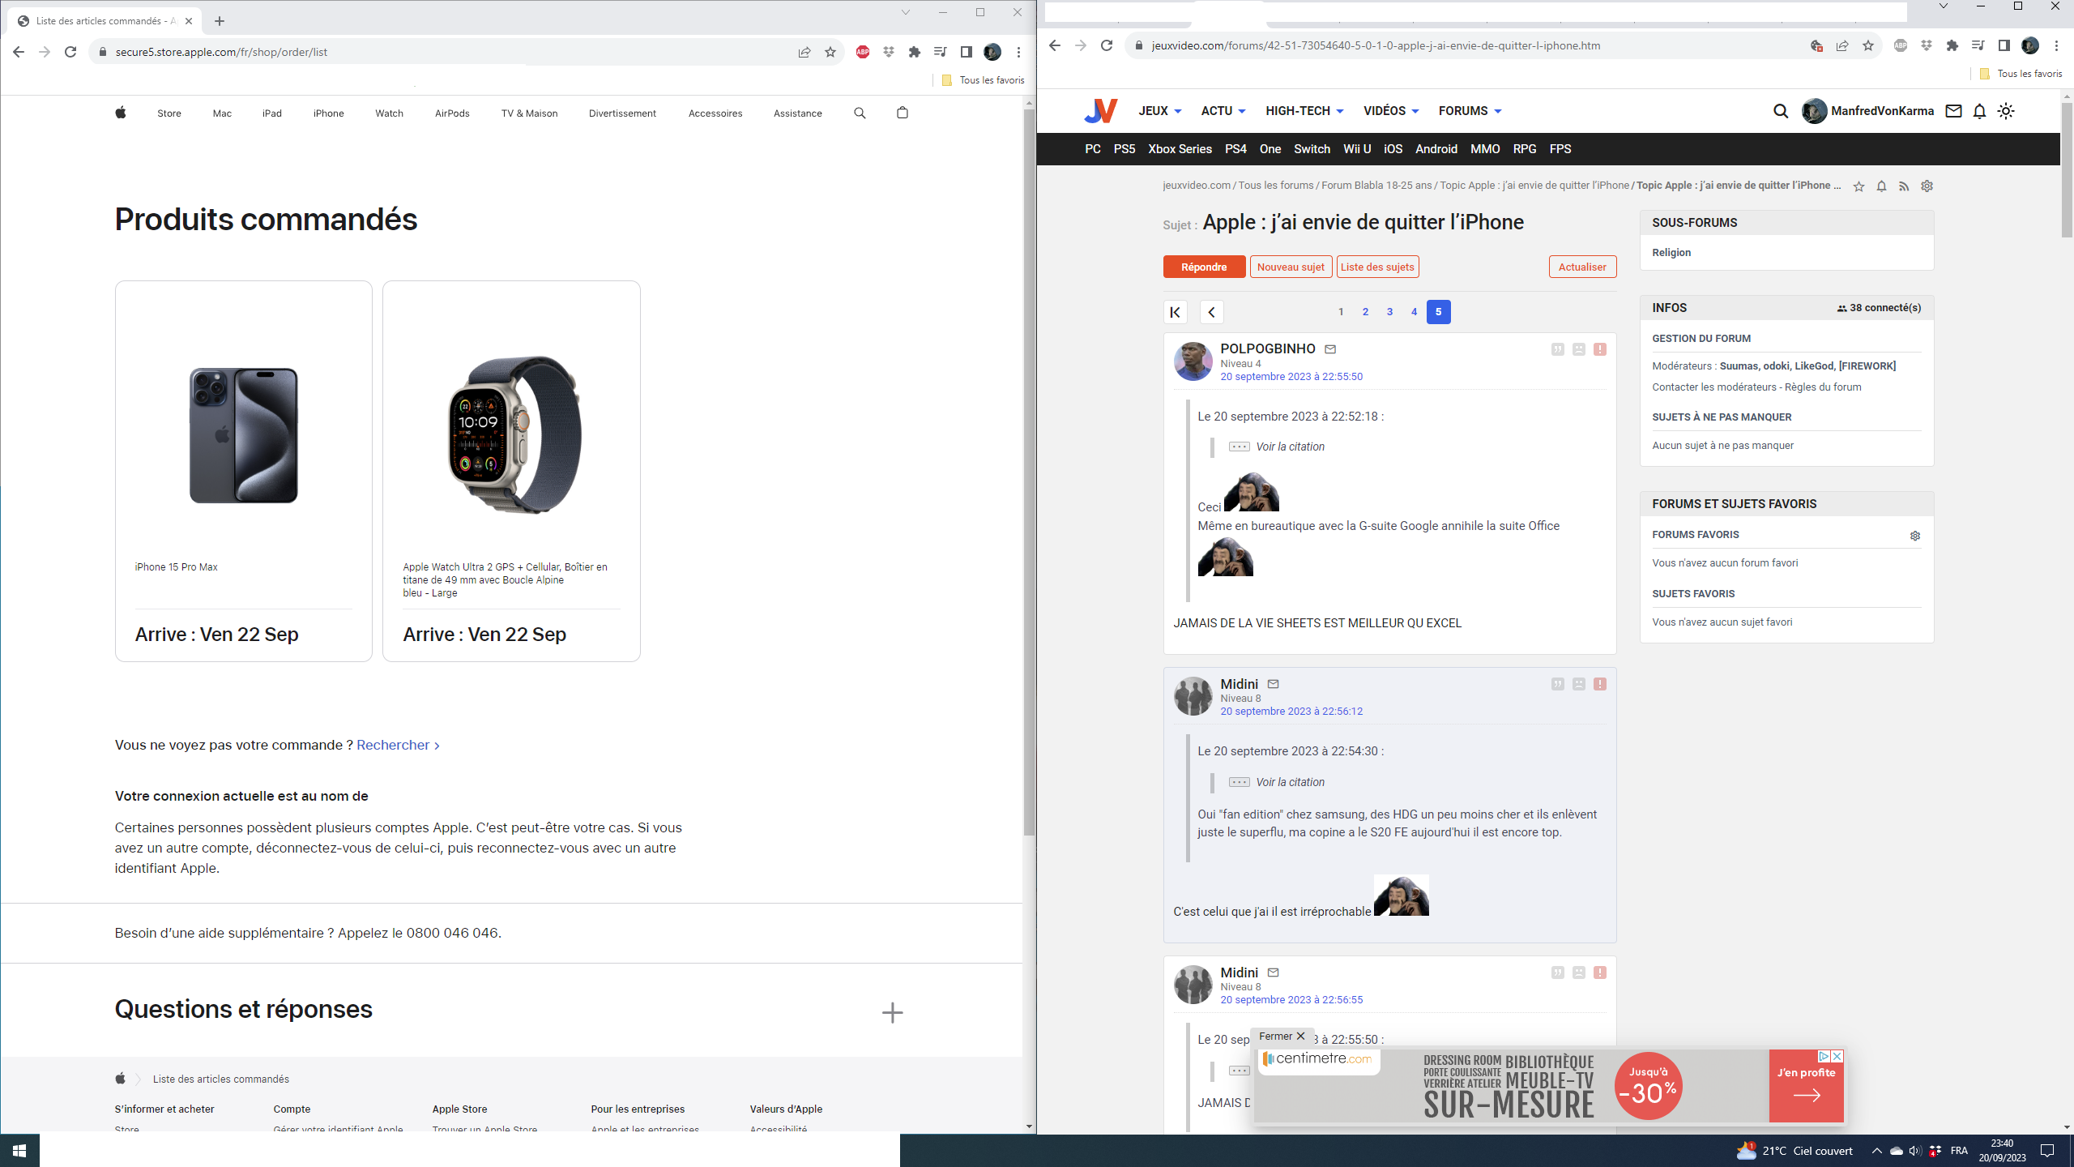Open topic settings gear near breadcrumb
The image size is (2074, 1167).
[1927, 186]
